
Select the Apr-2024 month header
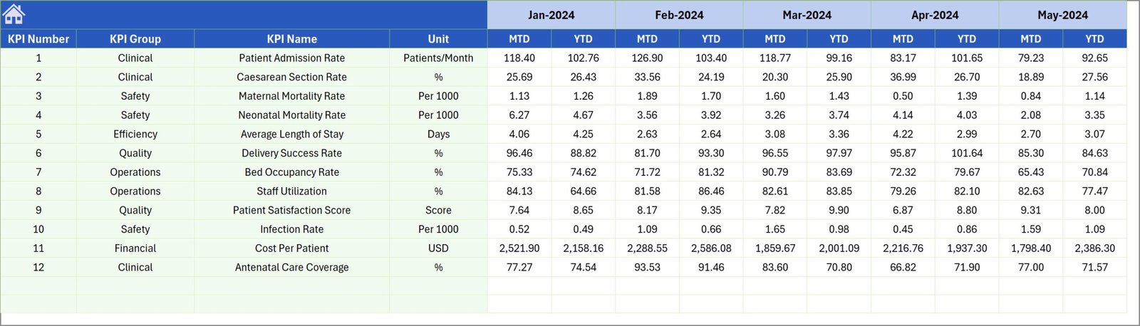935,15
